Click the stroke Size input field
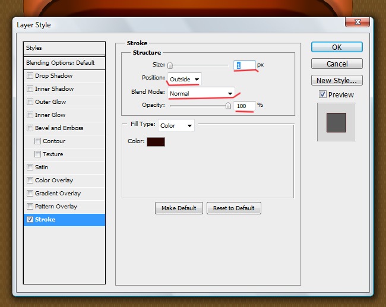 click(245, 65)
